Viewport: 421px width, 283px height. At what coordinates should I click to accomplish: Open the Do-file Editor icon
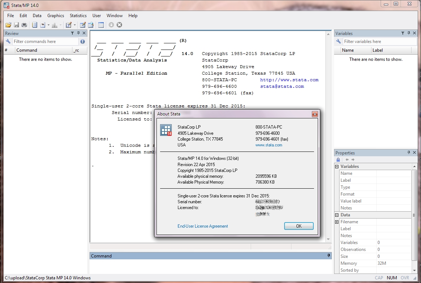69,25
